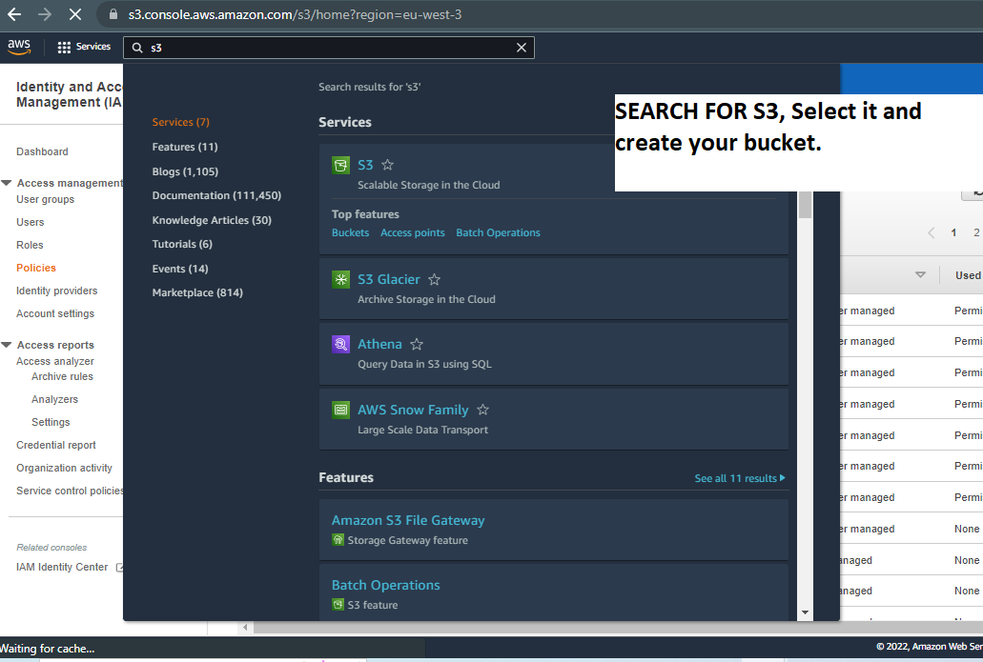The image size is (983, 662).
Task: Click the search field containing s3
Action: [329, 48]
